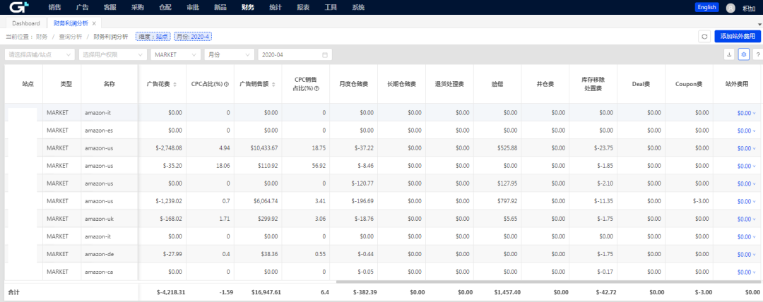
Task: Open the 采购 menu
Action: (x=138, y=7)
